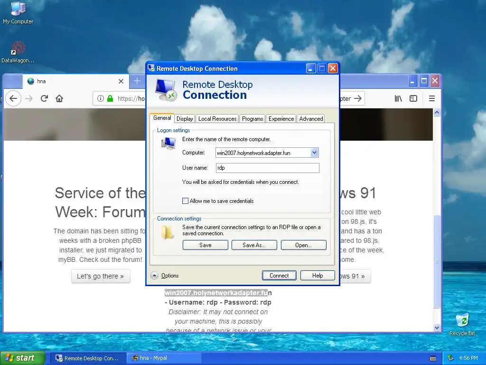This screenshot has width=486, height=365.
Task: Open the Recycle Bin icon
Action: click(462, 325)
